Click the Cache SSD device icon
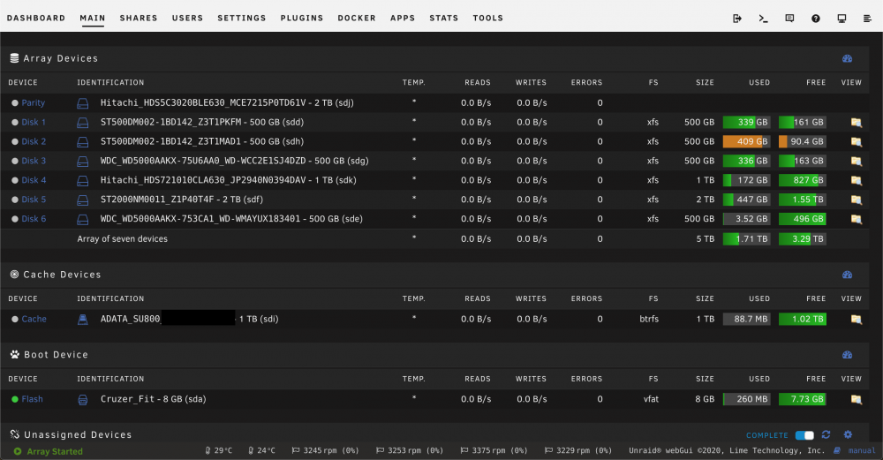 pyautogui.click(x=83, y=320)
